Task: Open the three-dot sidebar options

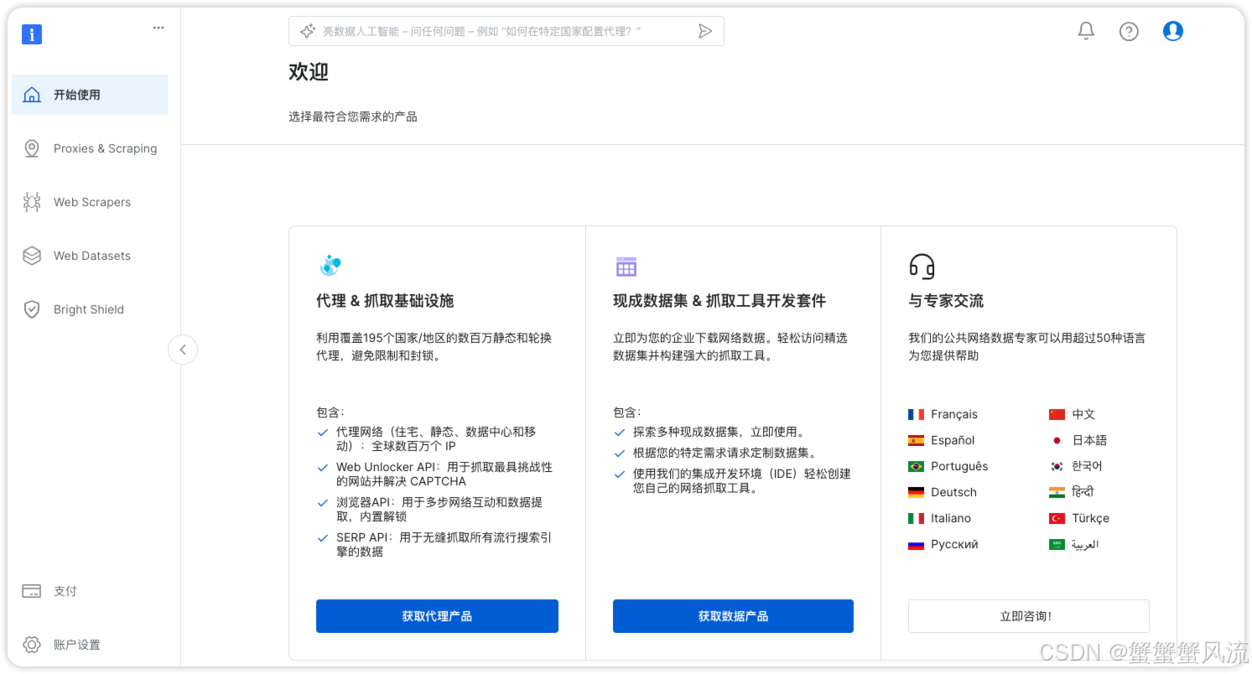Action: (158, 28)
